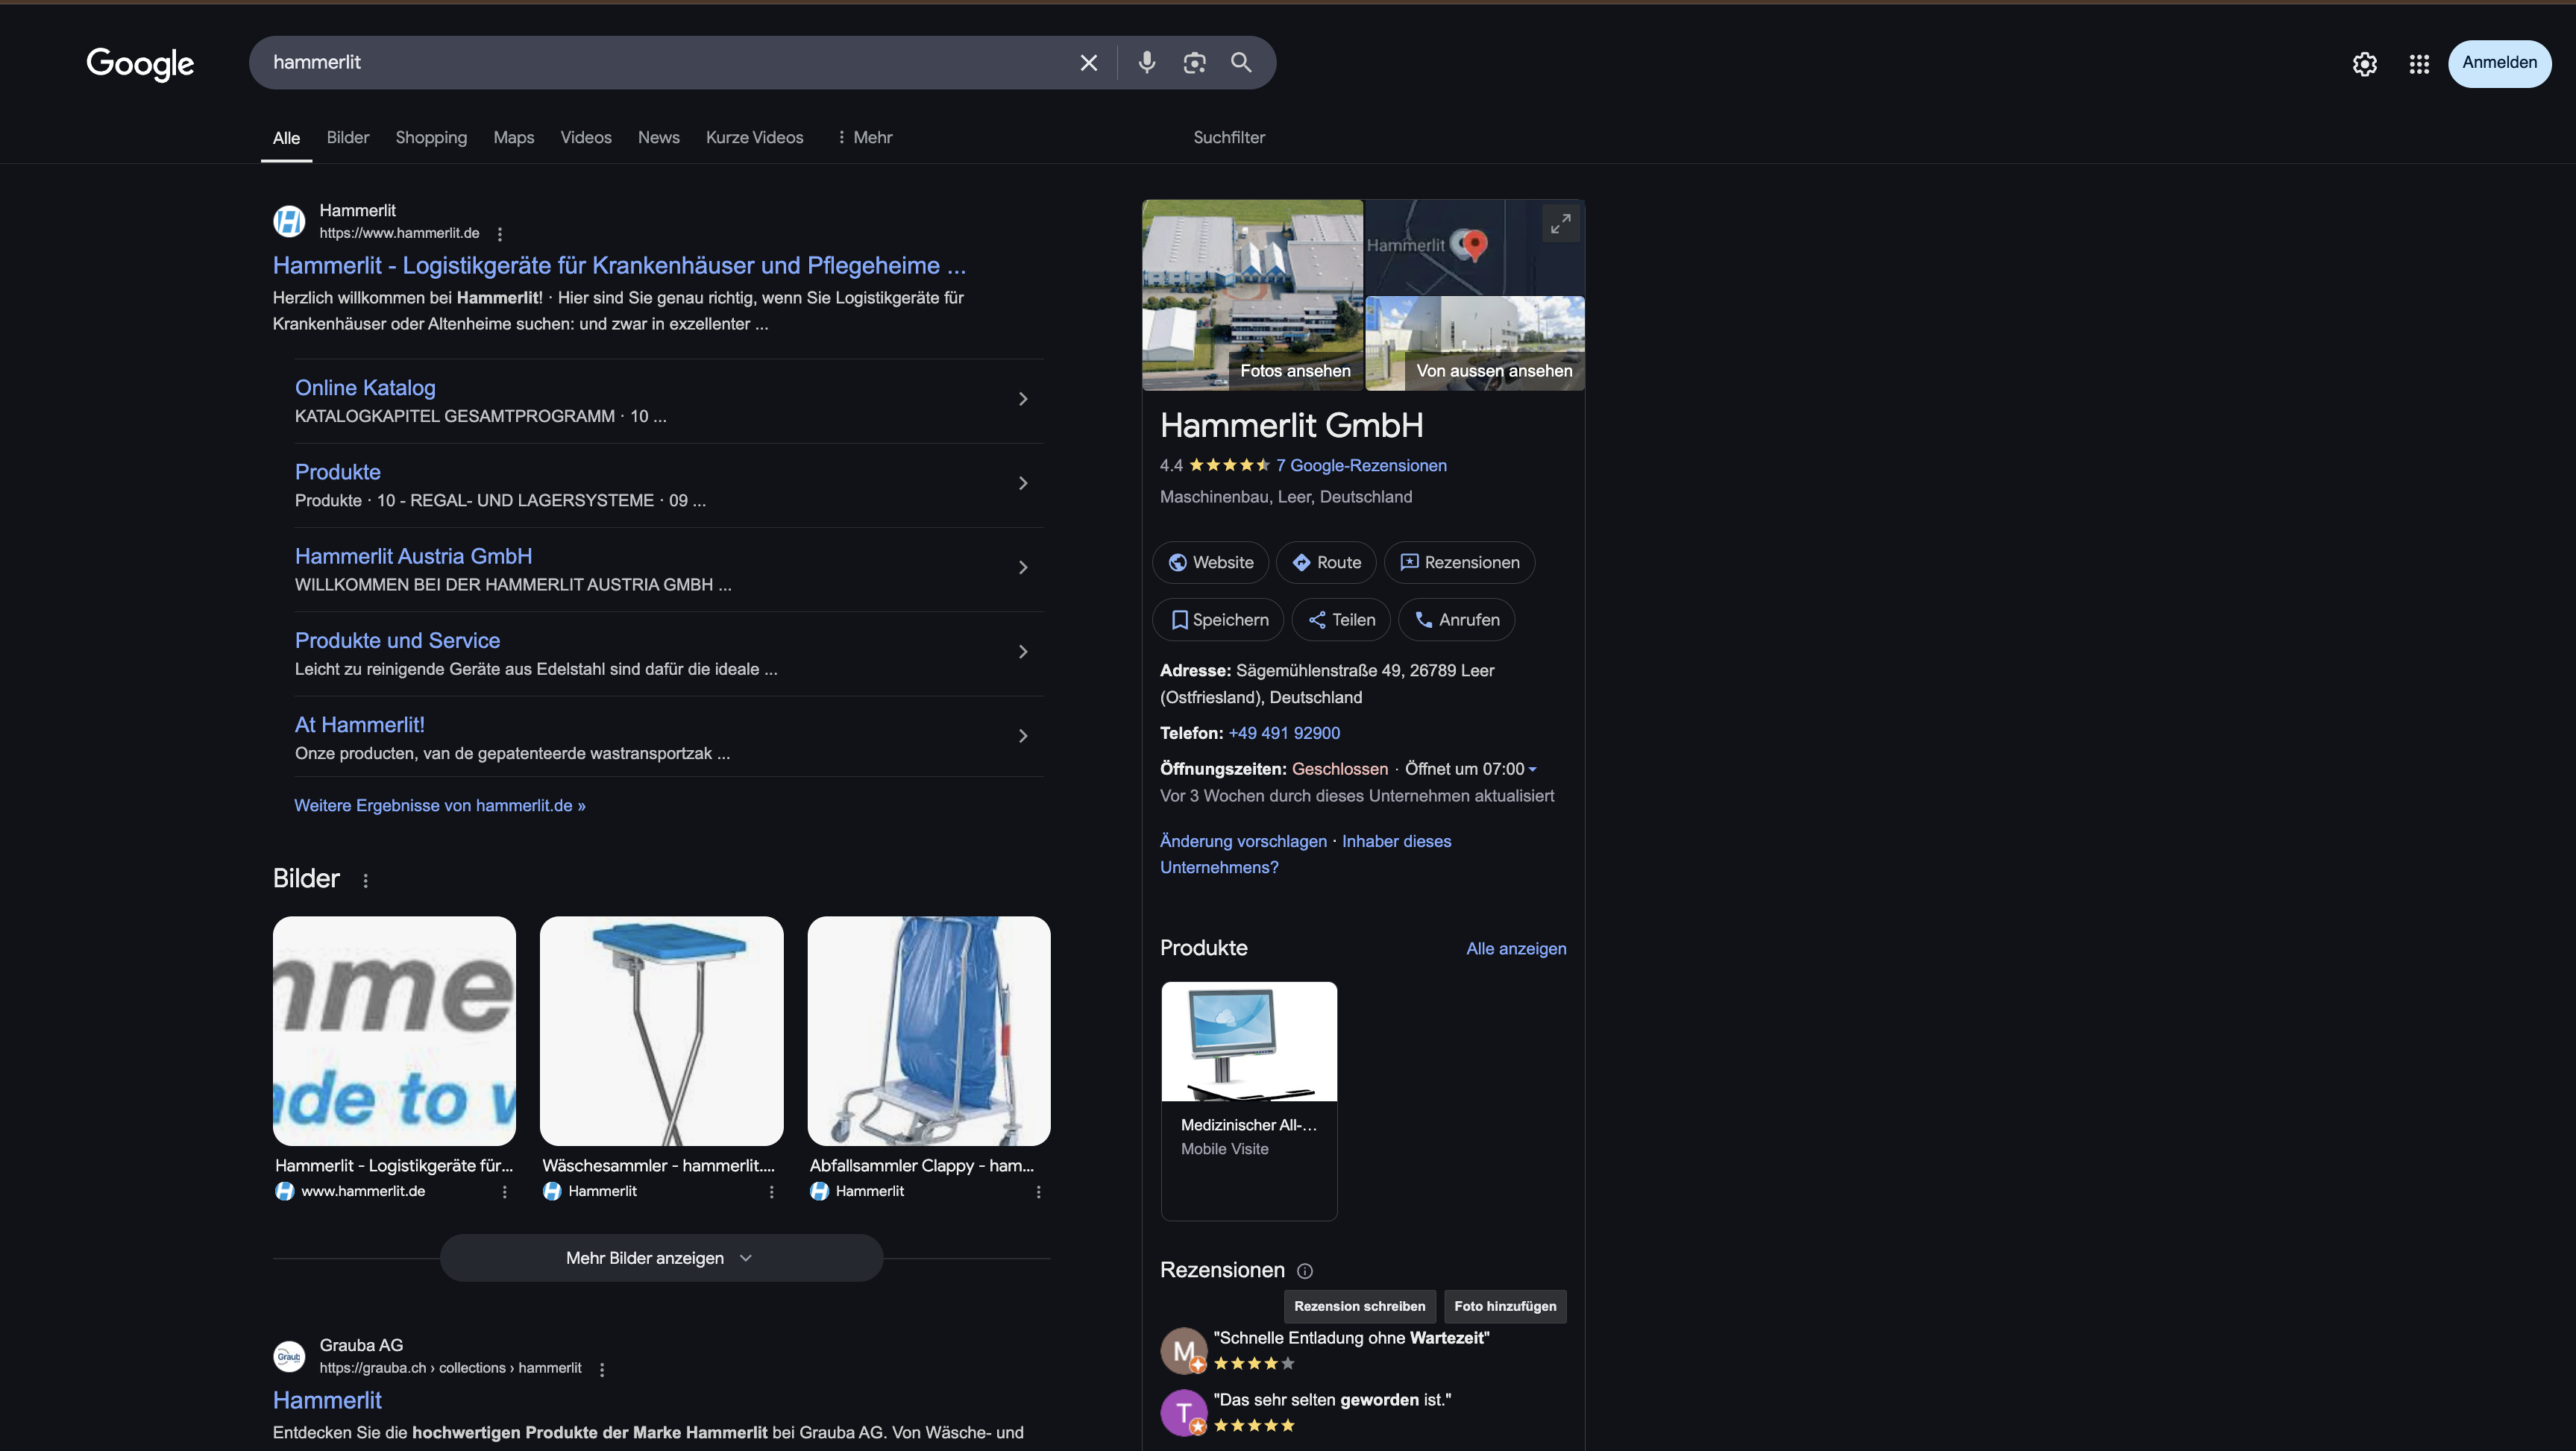This screenshot has height=1451, width=2576.
Task: Expand the At Hammerlit! sitelink chevron
Action: coord(1023,736)
